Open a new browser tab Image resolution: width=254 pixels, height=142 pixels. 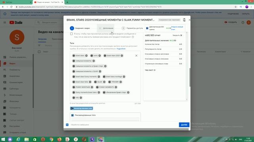[67, 2]
